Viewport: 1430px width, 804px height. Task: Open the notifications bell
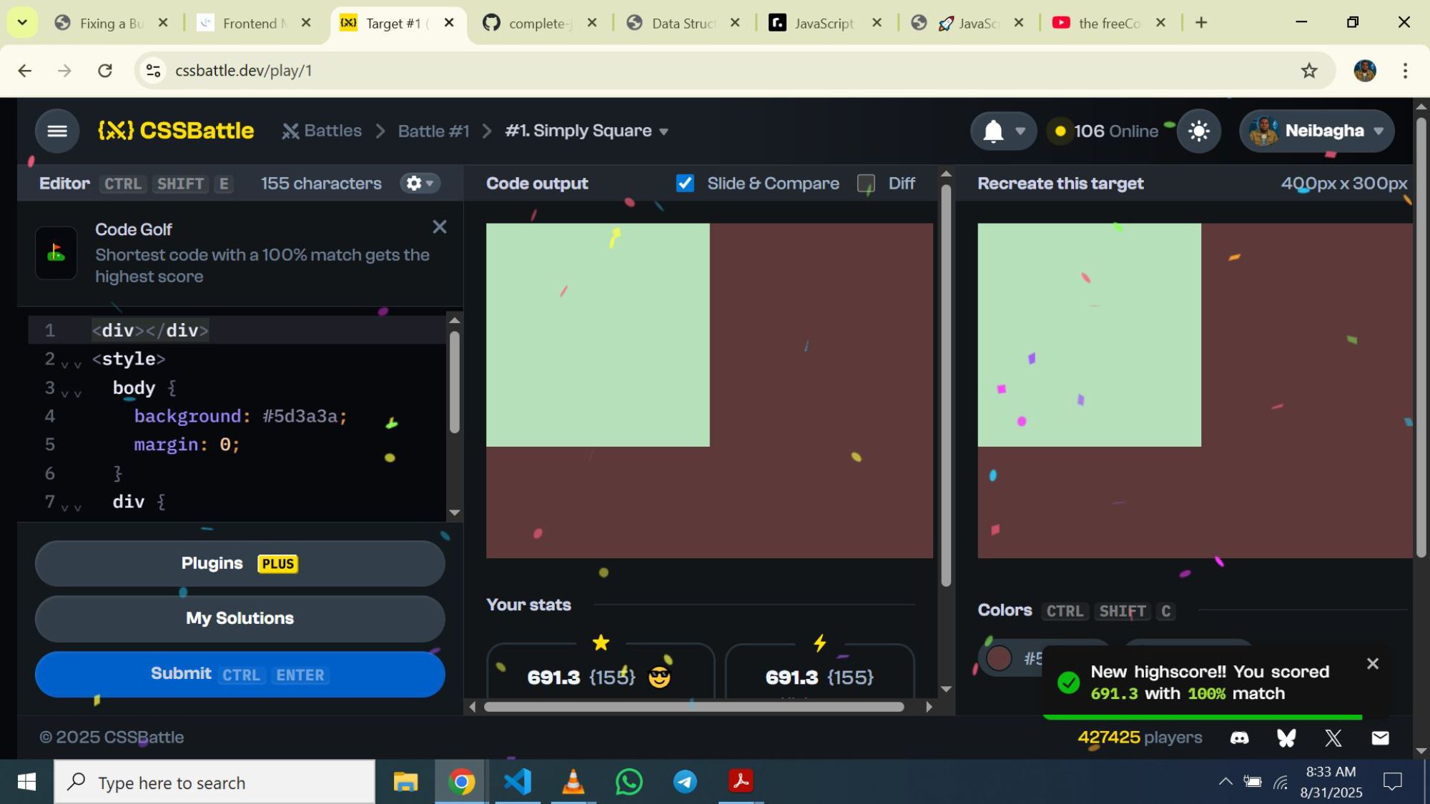pyautogui.click(x=993, y=131)
